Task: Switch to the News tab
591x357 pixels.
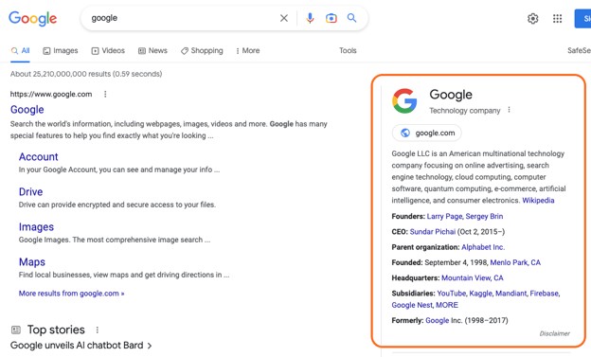Action: tap(152, 50)
